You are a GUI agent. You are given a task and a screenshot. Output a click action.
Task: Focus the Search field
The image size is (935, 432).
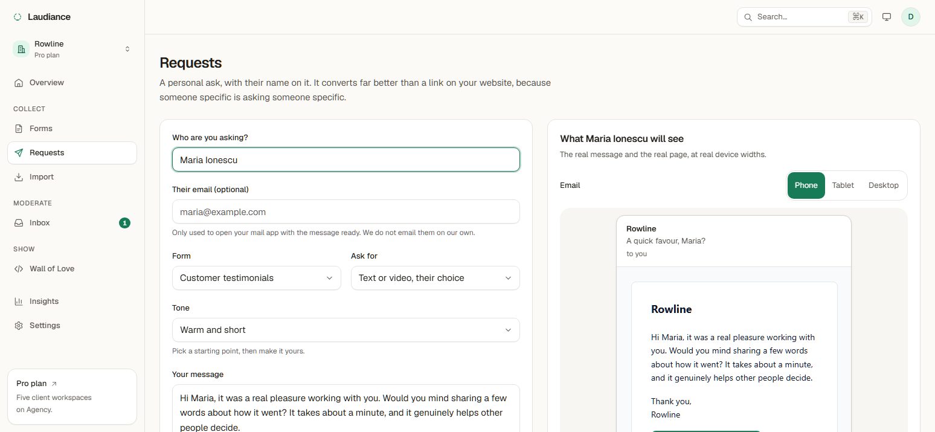(x=804, y=17)
